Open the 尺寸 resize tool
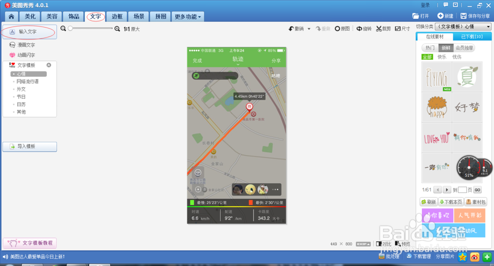The height and width of the screenshot is (266, 494). click(x=402, y=29)
